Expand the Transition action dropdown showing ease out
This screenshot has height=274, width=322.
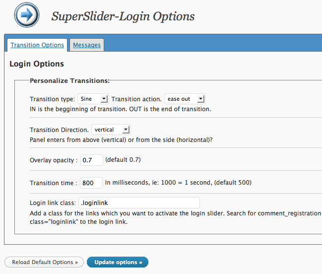[x=185, y=99]
